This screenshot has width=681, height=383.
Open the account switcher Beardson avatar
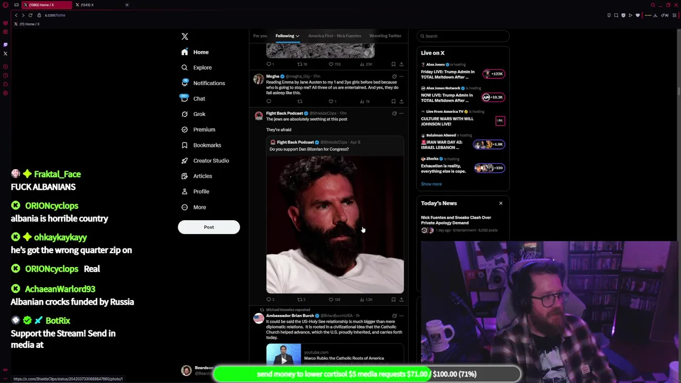186,371
